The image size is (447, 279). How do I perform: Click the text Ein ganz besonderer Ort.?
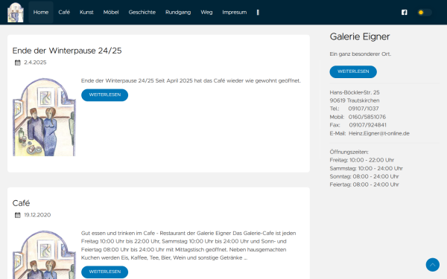tap(361, 54)
